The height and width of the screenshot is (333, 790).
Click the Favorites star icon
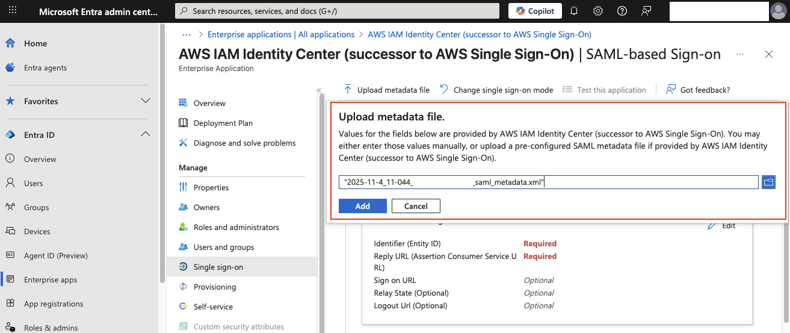pyautogui.click(x=10, y=101)
